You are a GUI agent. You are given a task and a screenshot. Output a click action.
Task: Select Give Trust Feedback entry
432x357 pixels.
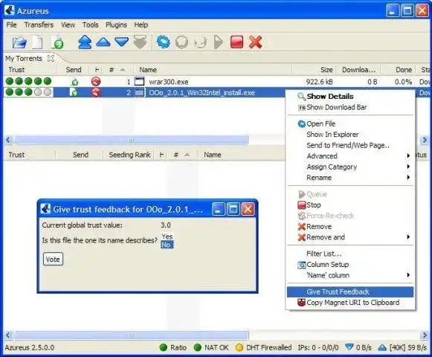coord(350,292)
